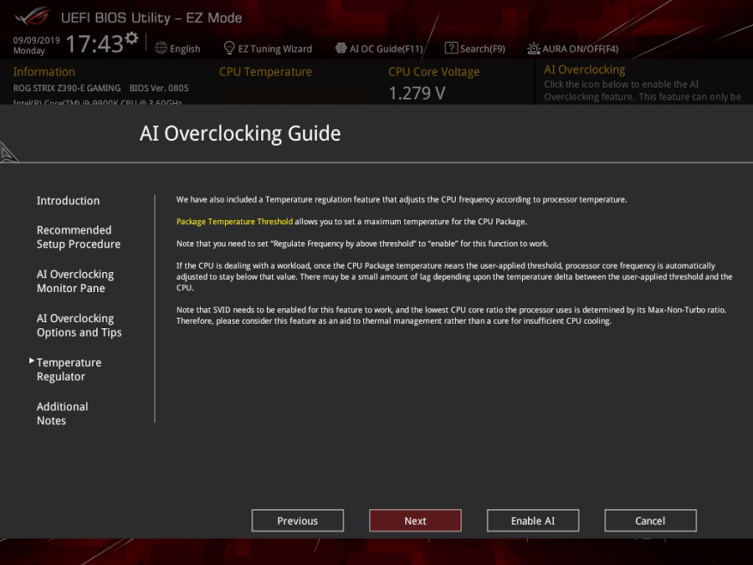Viewport: 753px width, 565px height.
Task: Go to Introduction section
Action: point(69,200)
